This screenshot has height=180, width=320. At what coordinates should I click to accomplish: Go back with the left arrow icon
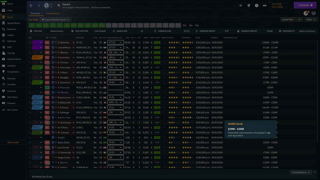(31, 5)
